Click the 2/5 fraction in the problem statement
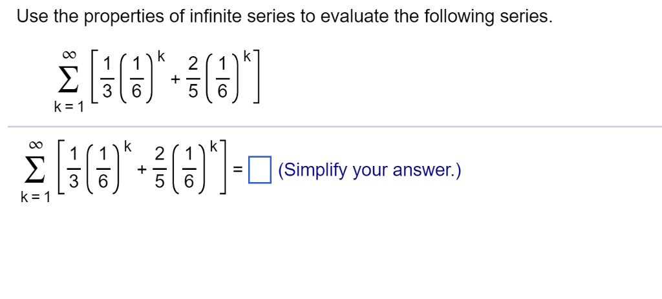Image resolution: width=662 pixels, height=299 pixels. pyautogui.click(x=193, y=79)
